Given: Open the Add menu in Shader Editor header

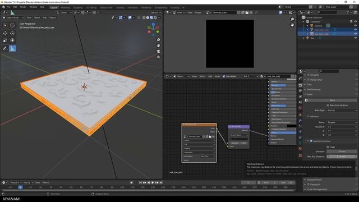Looking at the screenshot, I should (210, 76).
